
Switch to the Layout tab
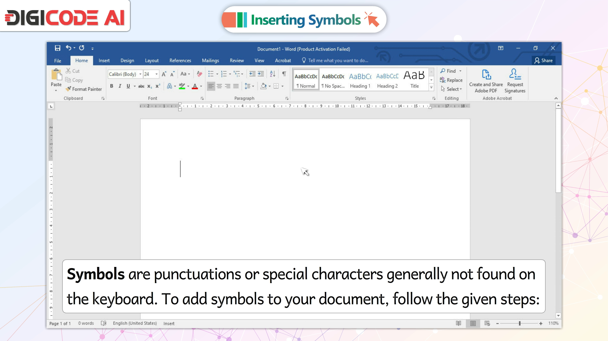click(x=152, y=60)
